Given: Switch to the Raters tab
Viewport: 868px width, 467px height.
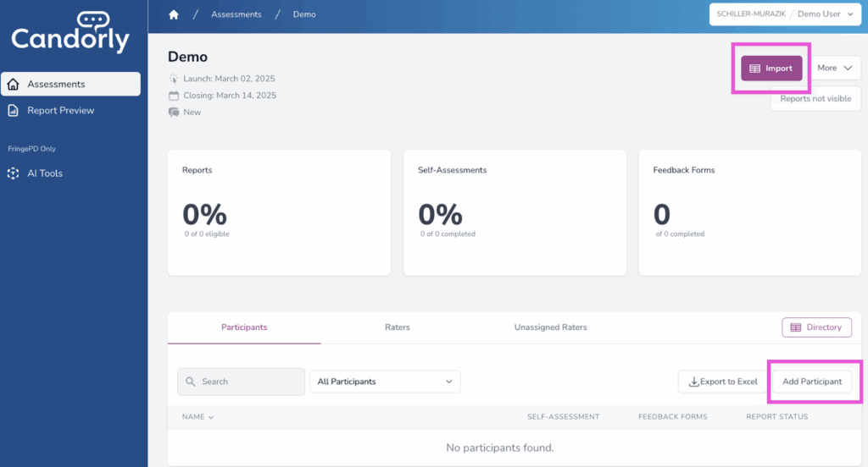Looking at the screenshot, I should pos(398,327).
